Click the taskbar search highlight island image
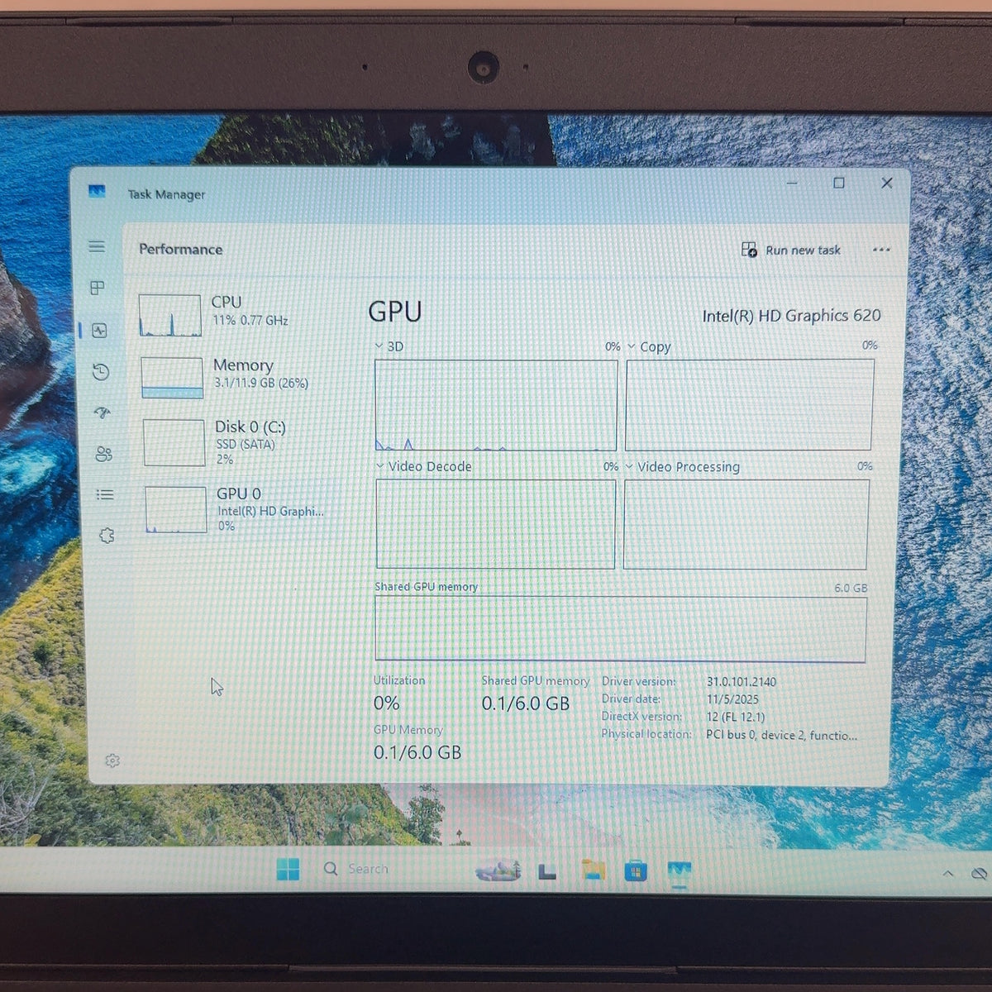 click(498, 870)
